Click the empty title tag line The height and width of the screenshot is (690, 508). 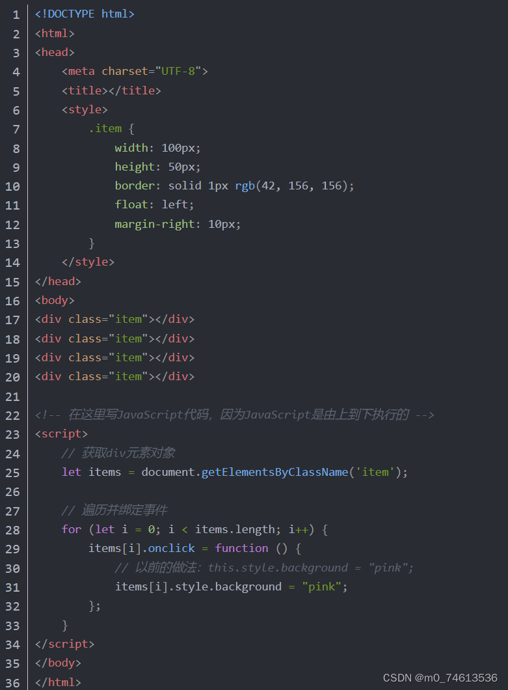(111, 90)
